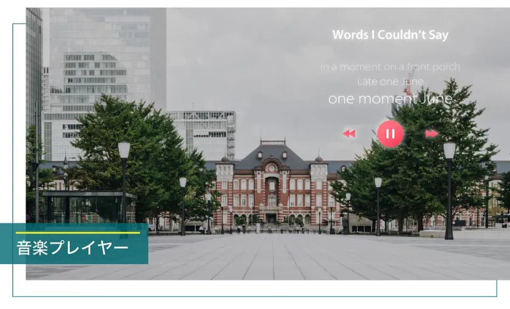Image resolution: width=510 pixels, height=309 pixels.
Task: Pause playback with the round pink button
Action: (390, 134)
